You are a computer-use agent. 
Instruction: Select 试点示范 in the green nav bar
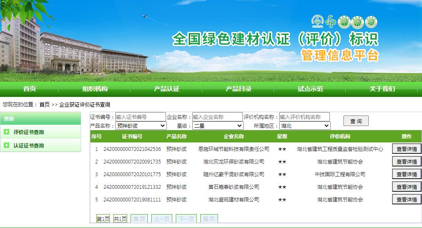(310, 89)
